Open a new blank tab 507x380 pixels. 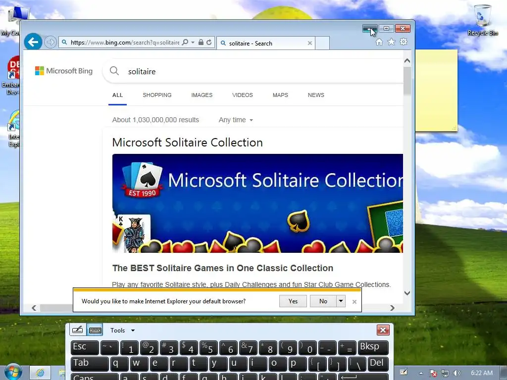pyautogui.click(x=322, y=43)
